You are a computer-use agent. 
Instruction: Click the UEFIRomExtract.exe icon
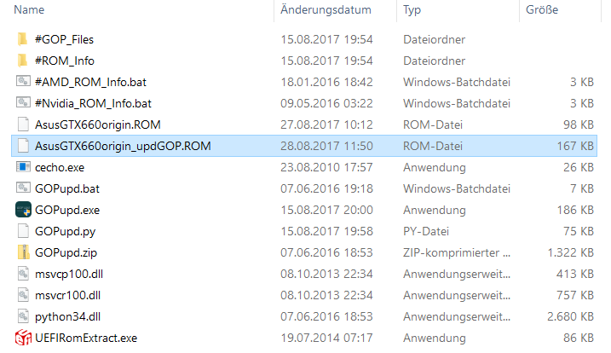click(x=23, y=338)
